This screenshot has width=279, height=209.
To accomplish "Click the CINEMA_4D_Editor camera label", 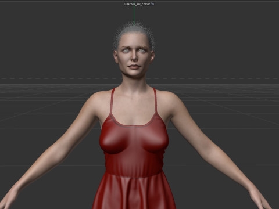I will (x=137, y=4).
